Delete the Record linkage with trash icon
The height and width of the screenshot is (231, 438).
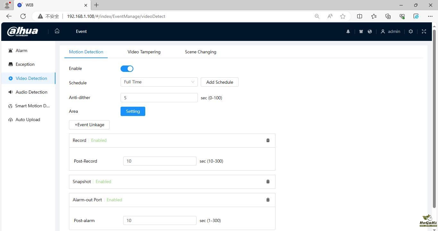[x=268, y=140]
